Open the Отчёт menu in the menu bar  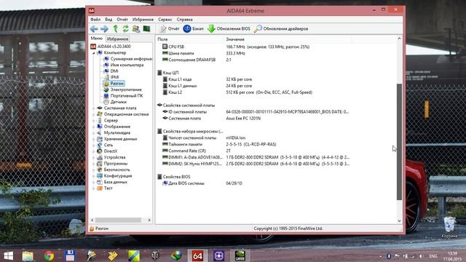pyautogui.click(x=122, y=20)
